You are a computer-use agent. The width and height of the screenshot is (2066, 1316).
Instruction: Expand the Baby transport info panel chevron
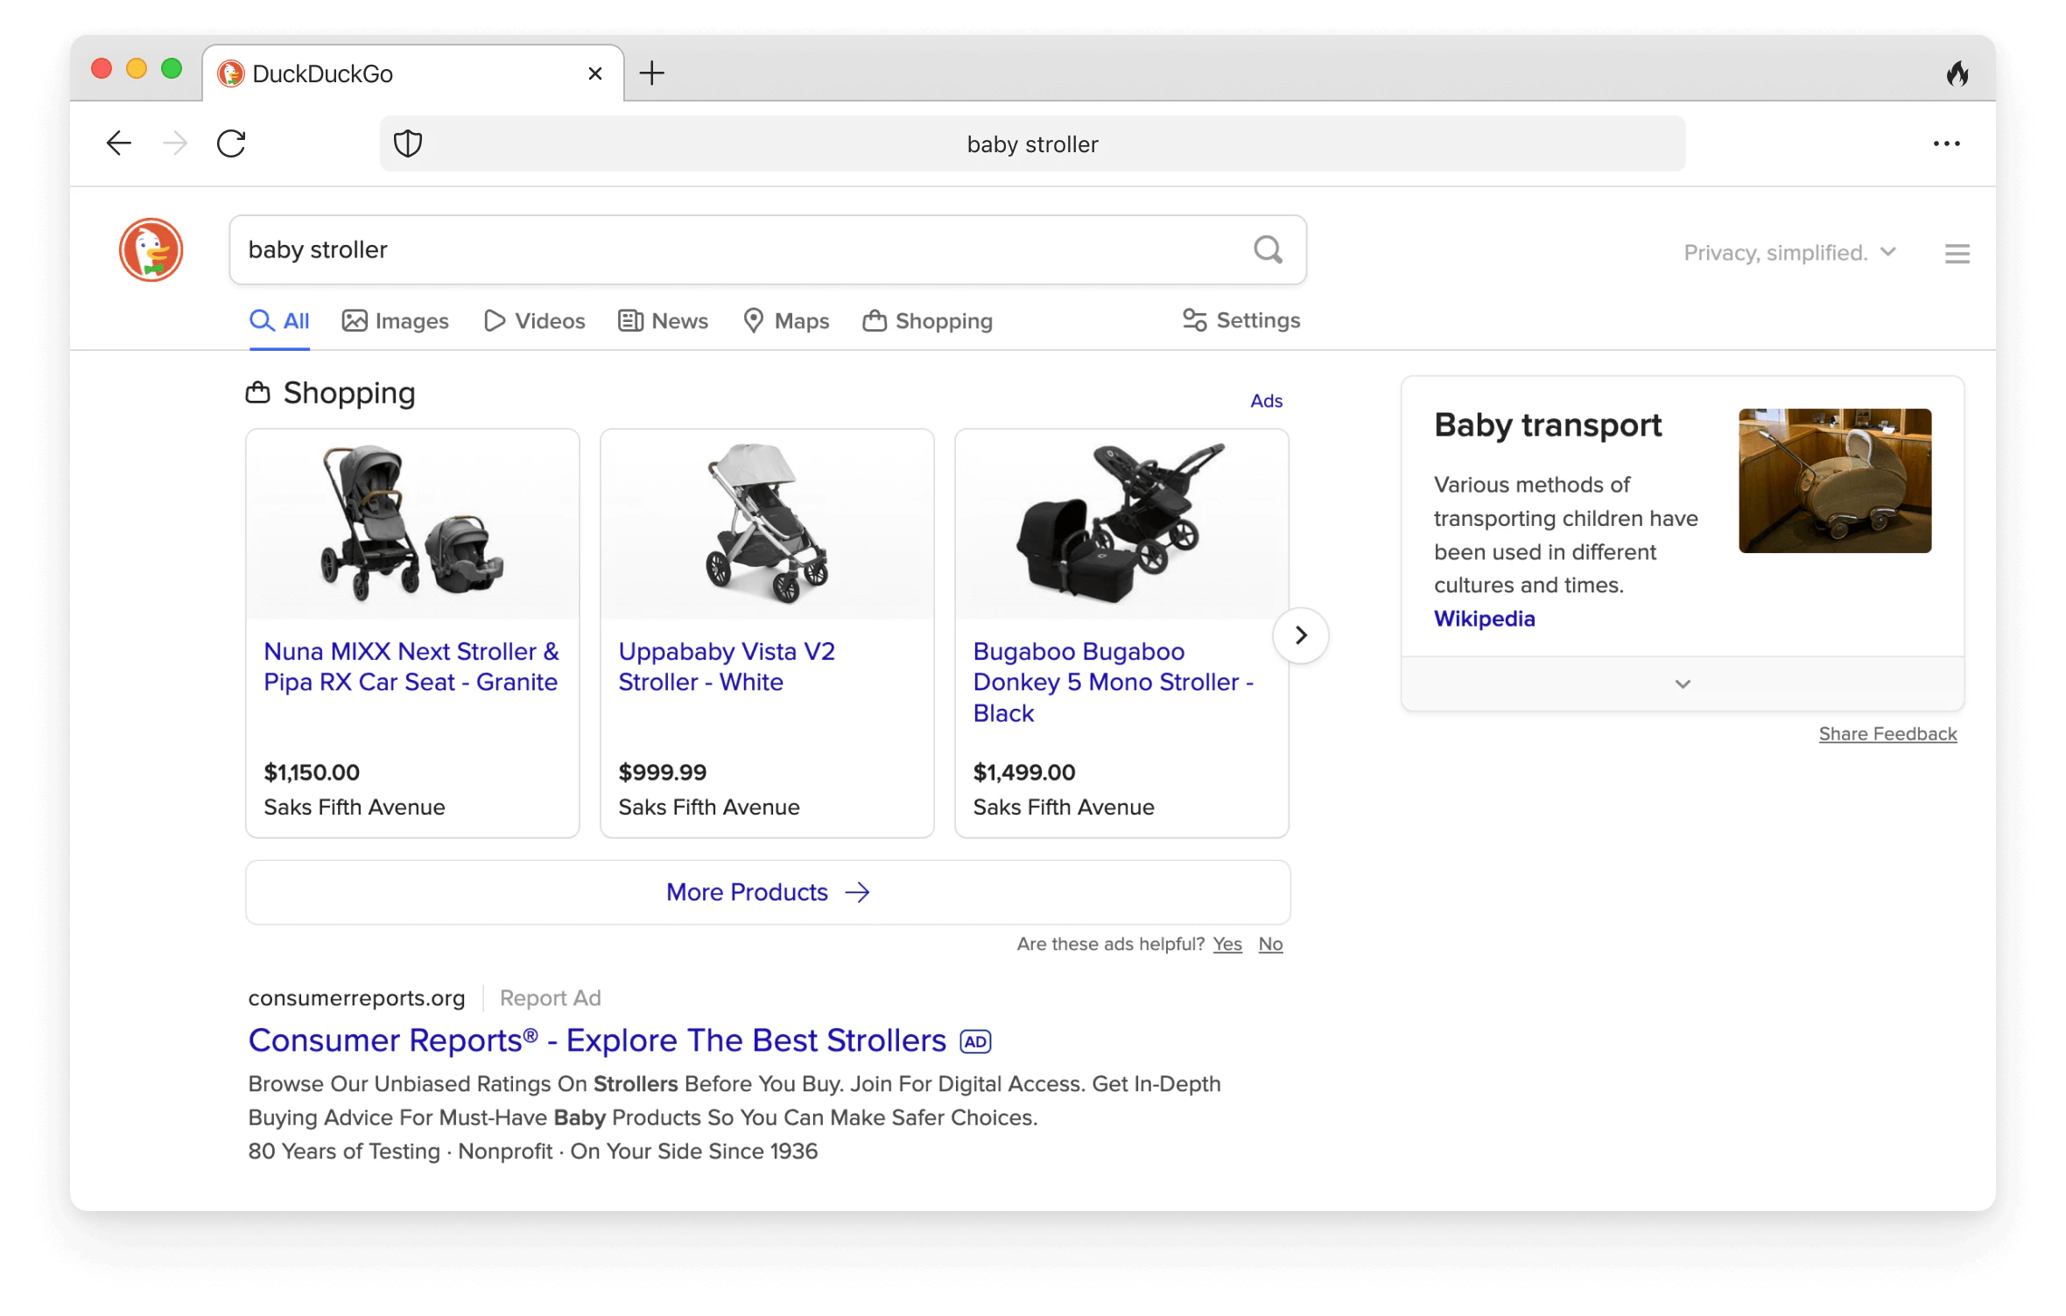pyautogui.click(x=1682, y=683)
